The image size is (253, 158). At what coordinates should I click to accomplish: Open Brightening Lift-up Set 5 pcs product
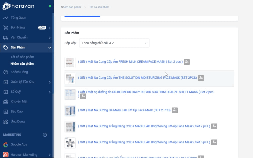(x=144, y=142)
